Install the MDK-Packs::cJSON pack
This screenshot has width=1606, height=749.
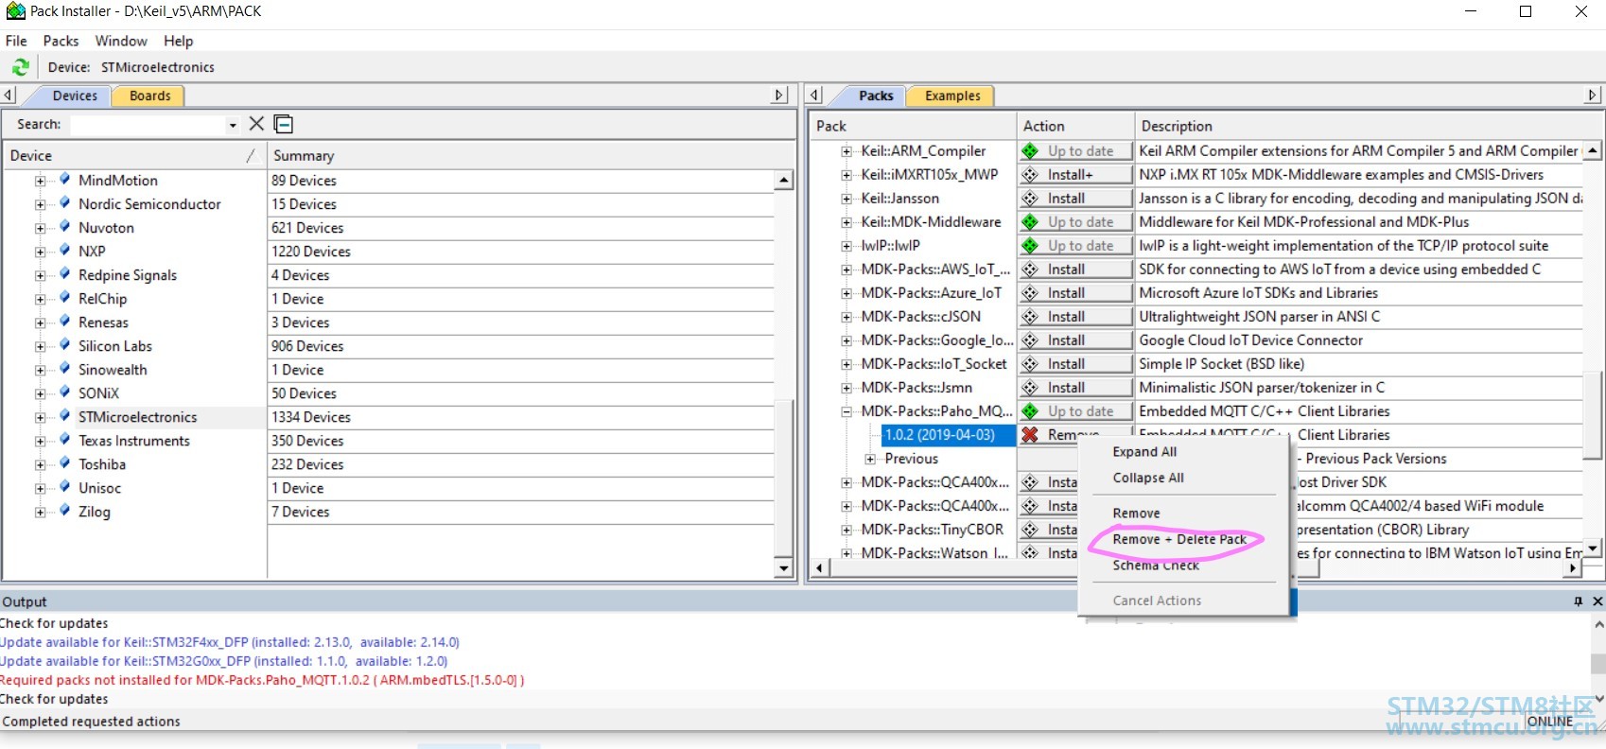[x=1075, y=317]
